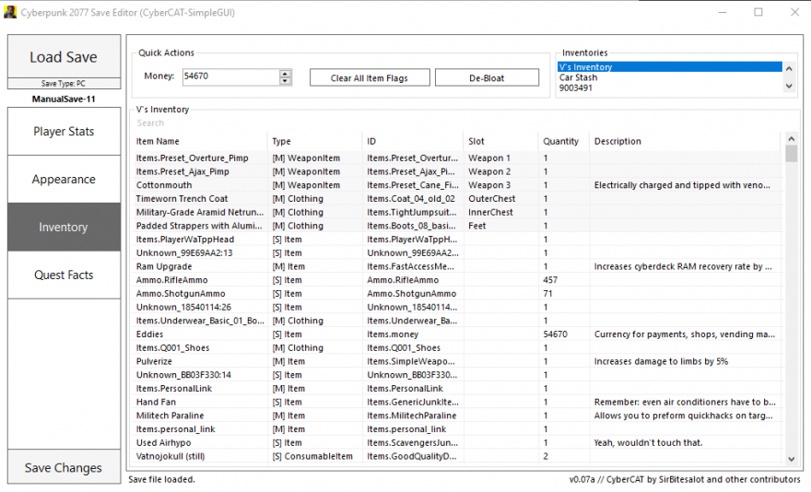Click the Save Changes button
This screenshot has width=811, height=492.
64,467
